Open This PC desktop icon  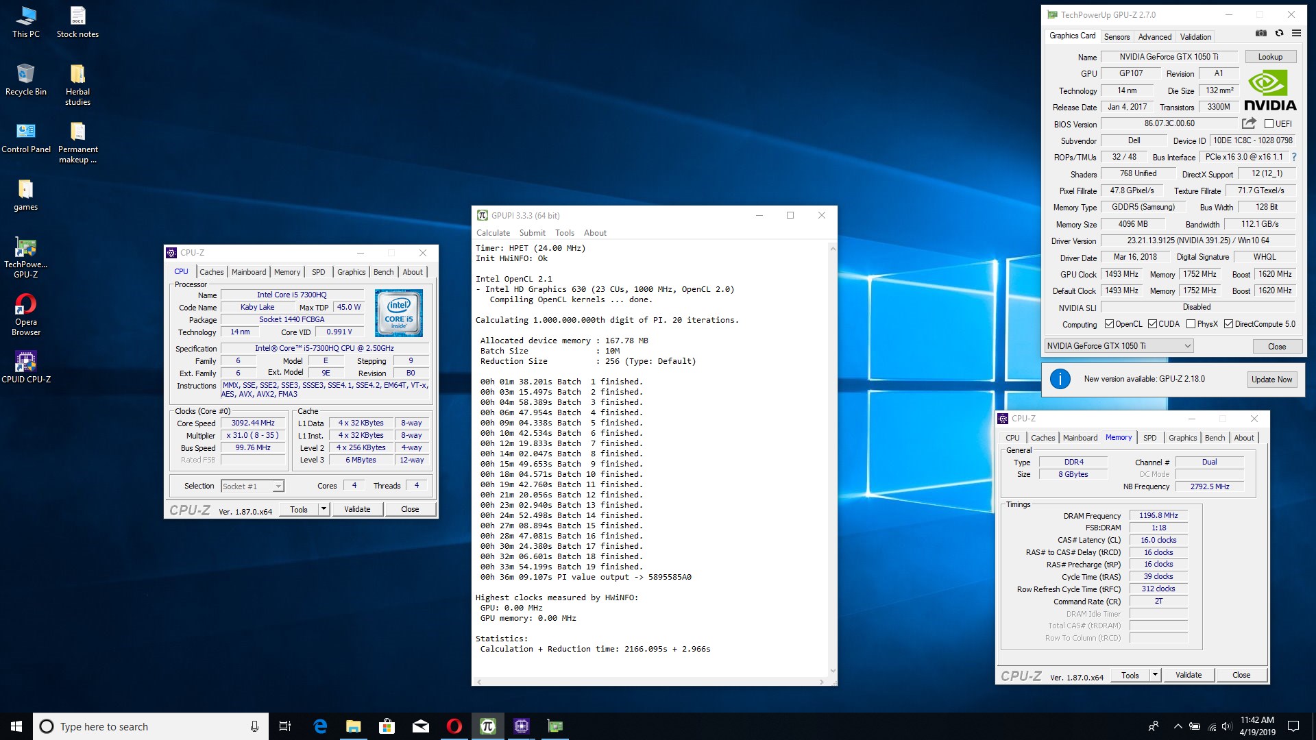pos(26,22)
